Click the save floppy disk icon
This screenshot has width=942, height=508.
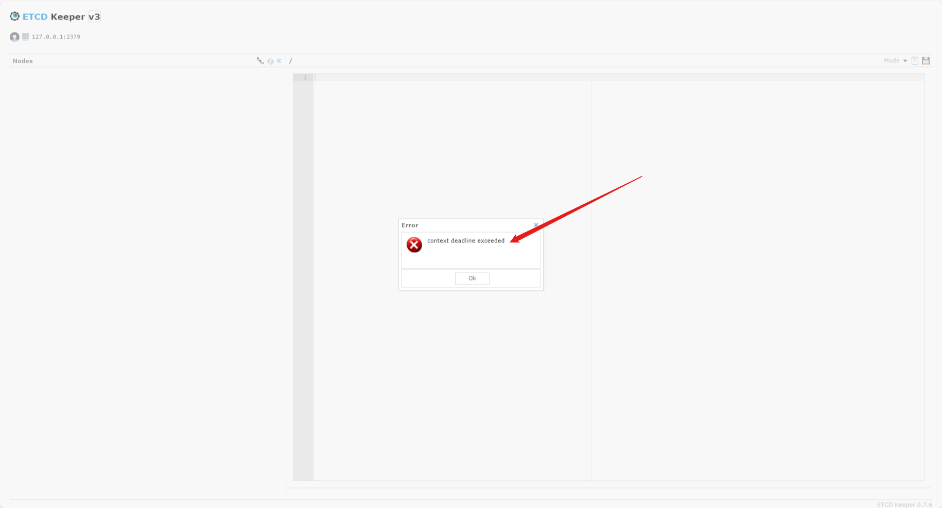tap(926, 61)
